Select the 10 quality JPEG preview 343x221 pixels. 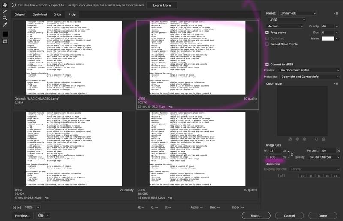[x=197, y=149]
